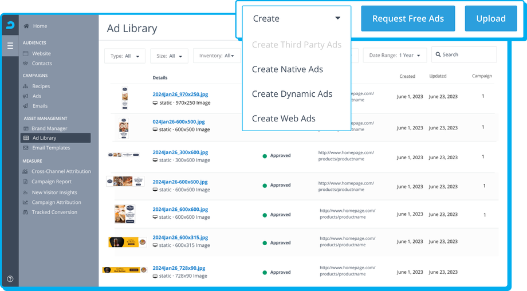Click the 600x500 ad thumbnail
This screenshot has height=291, width=527.
(x=124, y=128)
